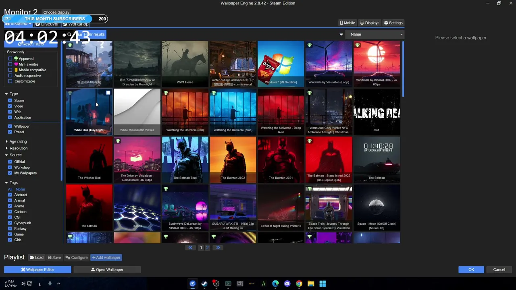The height and width of the screenshot is (290, 516).
Task: Open File Explorer from the taskbar
Action: (311, 284)
